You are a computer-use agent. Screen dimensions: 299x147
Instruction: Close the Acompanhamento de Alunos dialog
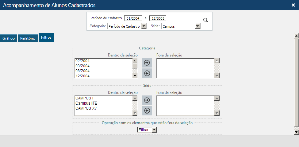tap(293, 5)
